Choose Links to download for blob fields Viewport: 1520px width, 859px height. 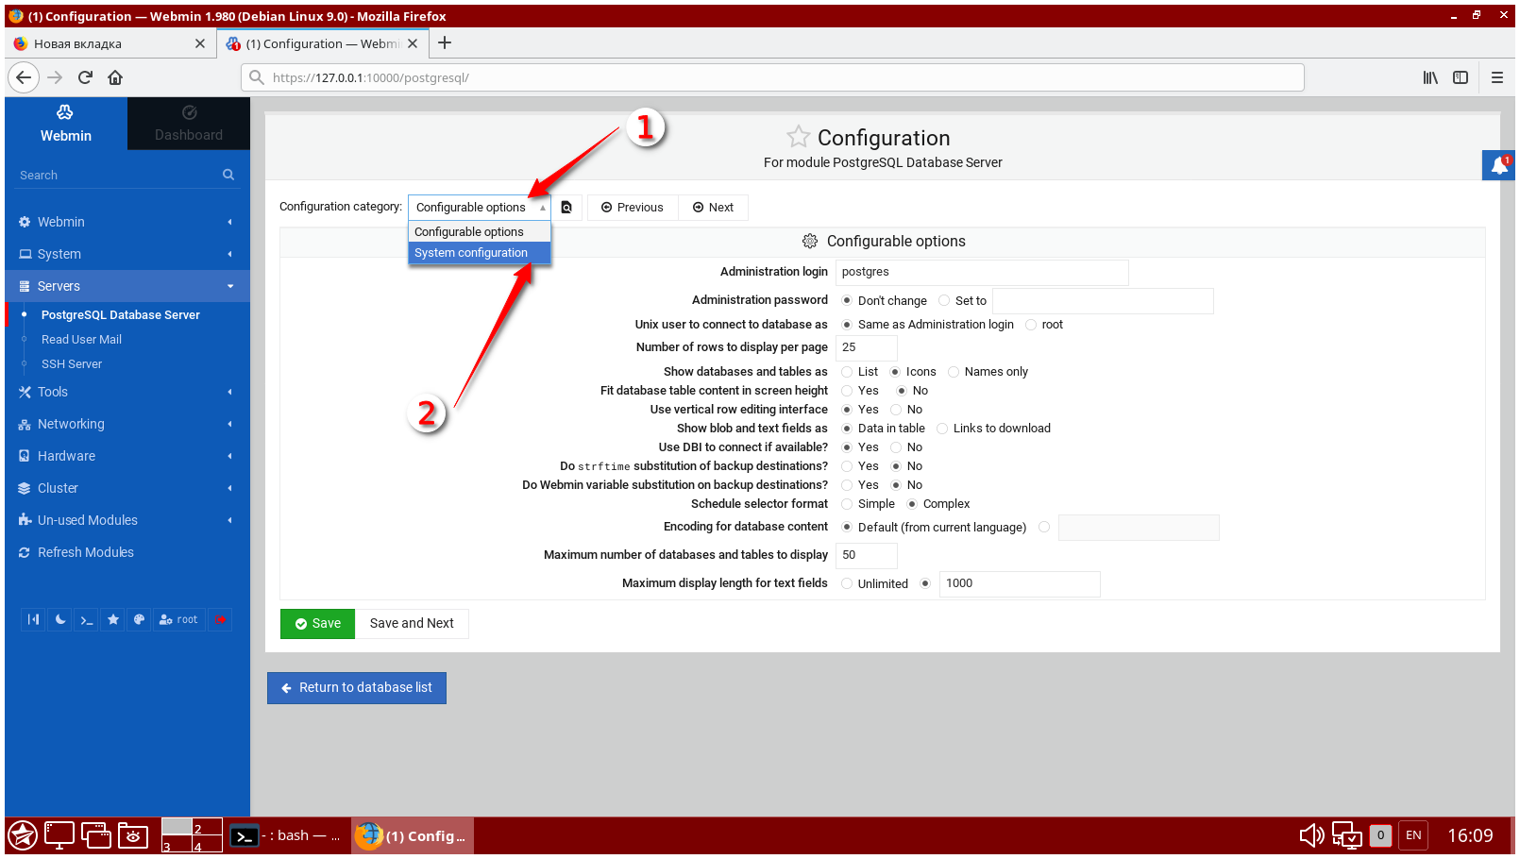point(942,429)
